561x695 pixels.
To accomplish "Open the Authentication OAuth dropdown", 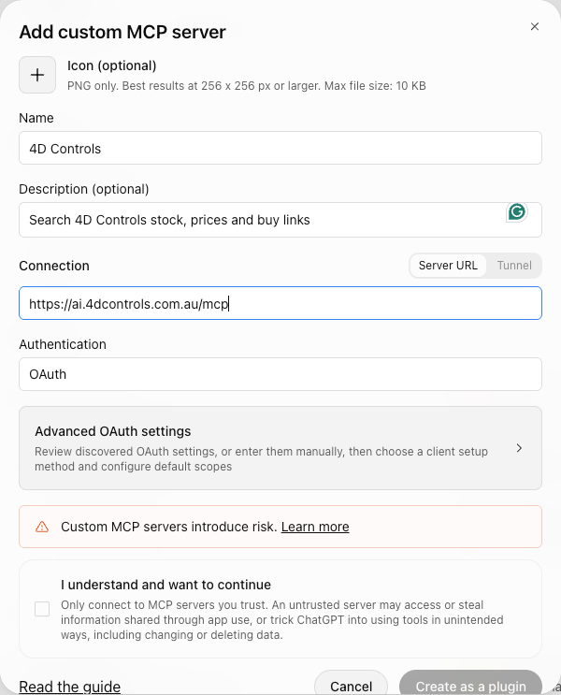I will 280,374.
